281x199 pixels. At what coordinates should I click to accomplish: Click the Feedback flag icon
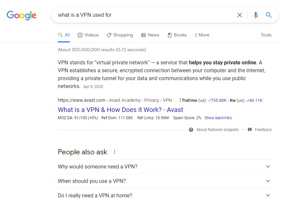click(x=250, y=130)
